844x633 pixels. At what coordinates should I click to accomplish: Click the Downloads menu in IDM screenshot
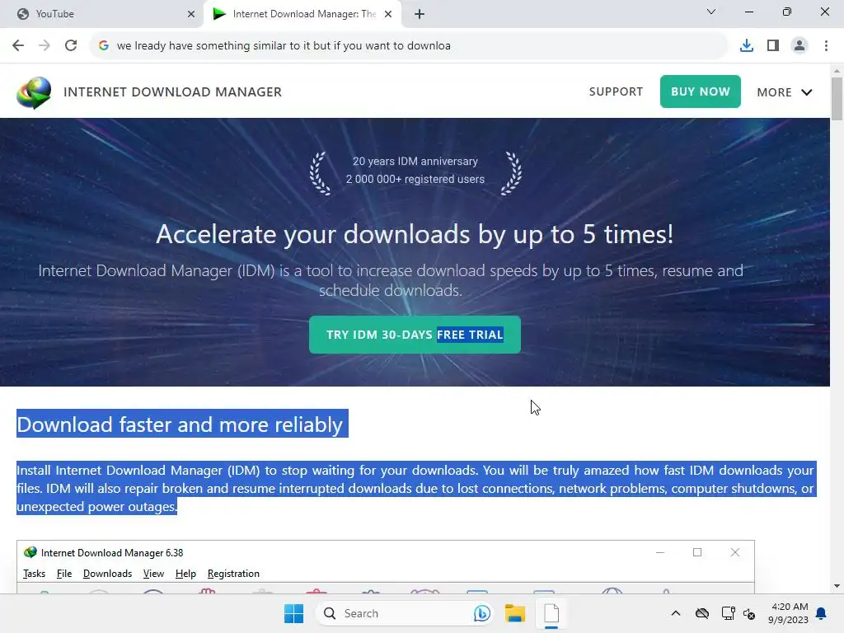pyautogui.click(x=107, y=574)
